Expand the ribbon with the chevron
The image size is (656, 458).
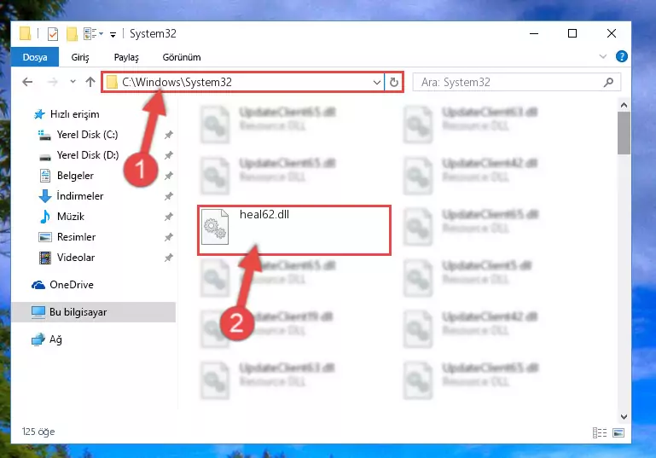(x=603, y=56)
